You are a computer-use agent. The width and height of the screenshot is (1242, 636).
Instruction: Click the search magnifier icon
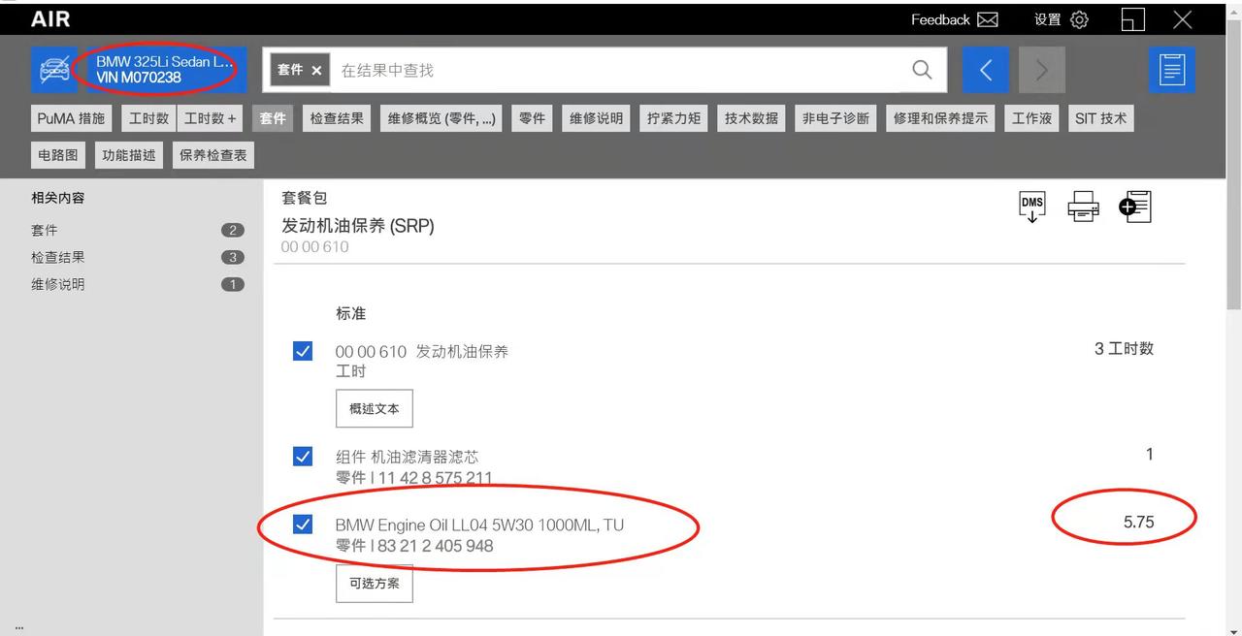point(922,70)
